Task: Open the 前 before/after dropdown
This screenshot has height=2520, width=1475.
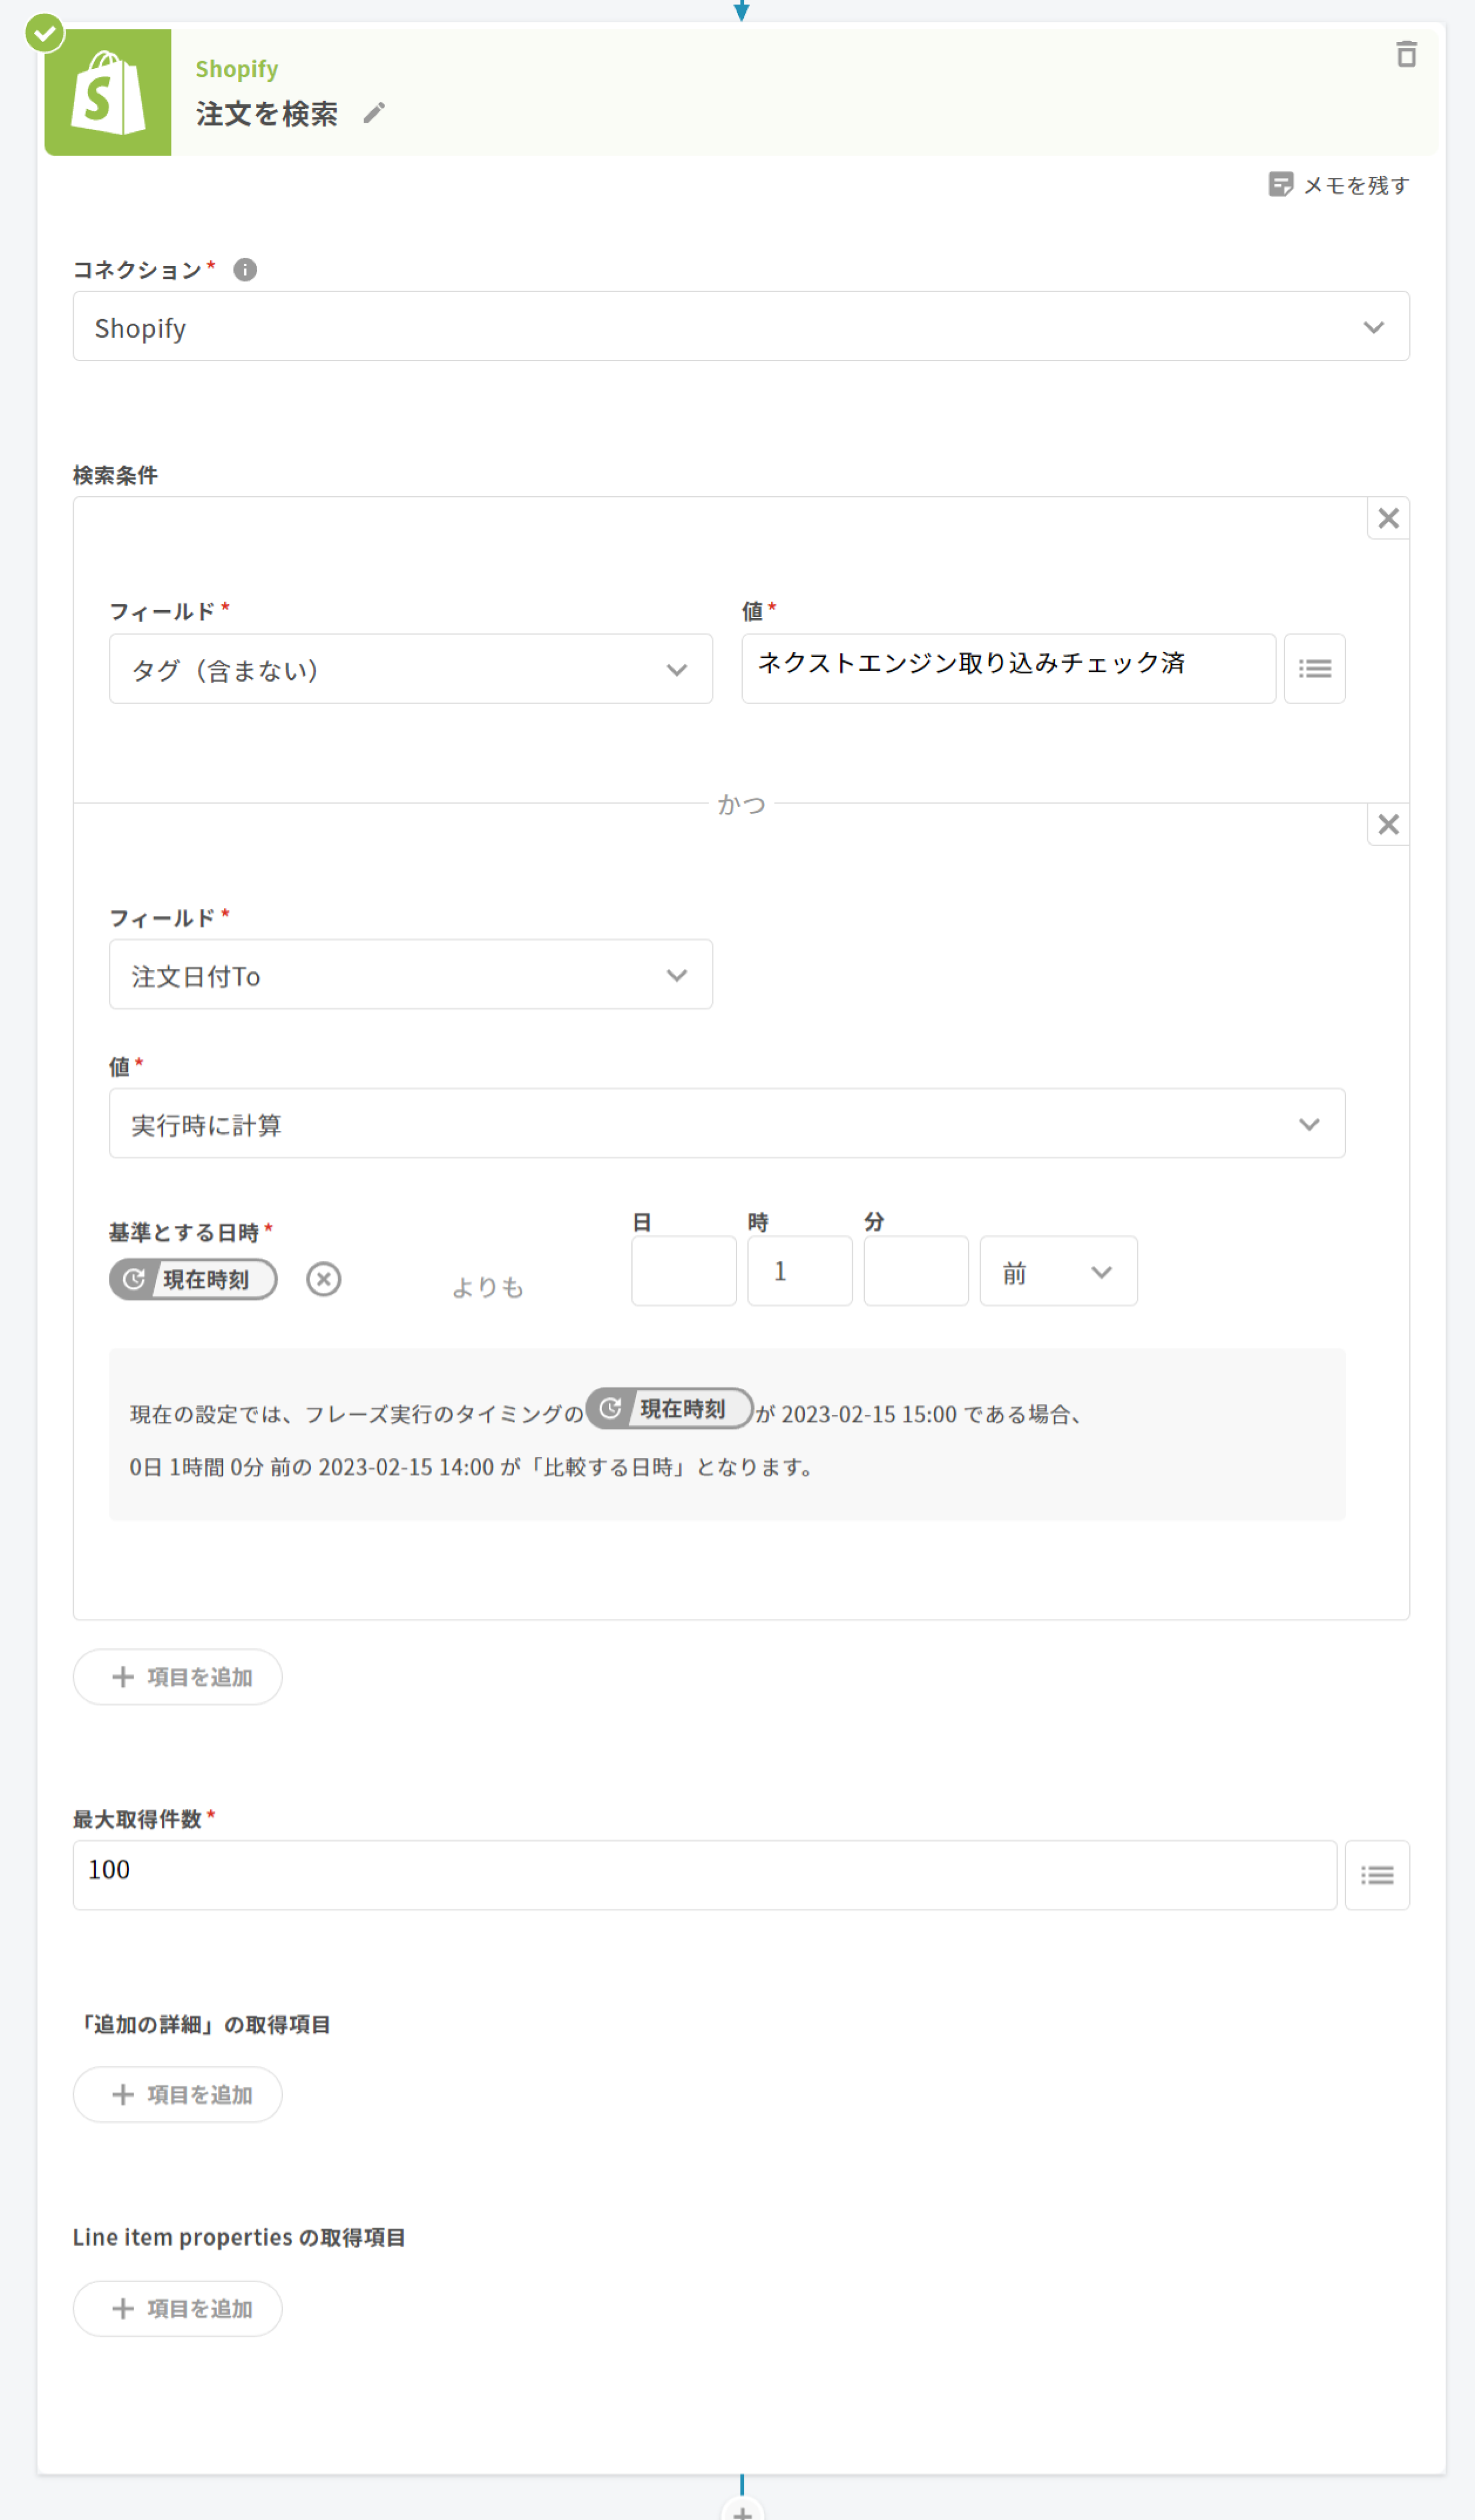Action: pyautogui.click(x=1058, y=1271)
